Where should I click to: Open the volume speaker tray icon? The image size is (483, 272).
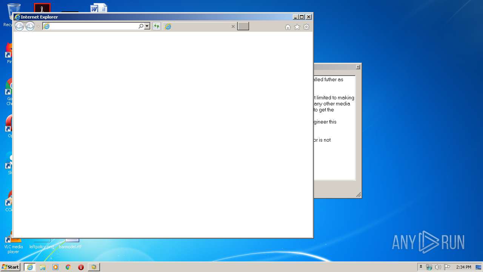438,267
